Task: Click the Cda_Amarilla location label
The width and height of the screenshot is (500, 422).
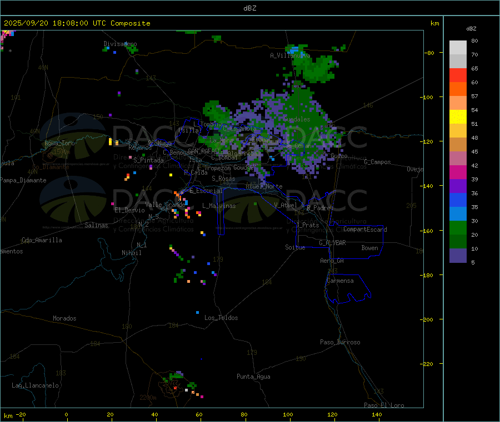Action: tap(42, 240)
